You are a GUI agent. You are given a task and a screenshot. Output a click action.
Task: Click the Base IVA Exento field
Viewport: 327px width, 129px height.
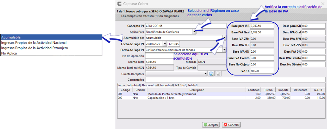pyautogui.click(x=262, y=58)
